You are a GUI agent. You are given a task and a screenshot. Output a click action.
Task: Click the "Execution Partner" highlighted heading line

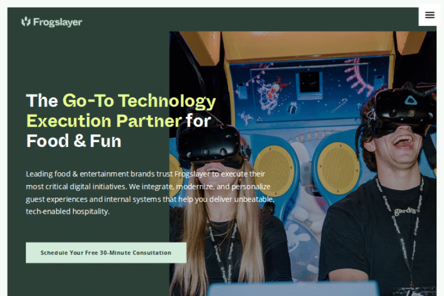[x=104, y=121]
